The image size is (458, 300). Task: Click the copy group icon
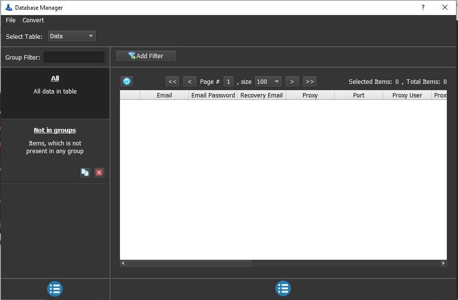[85, 173]
